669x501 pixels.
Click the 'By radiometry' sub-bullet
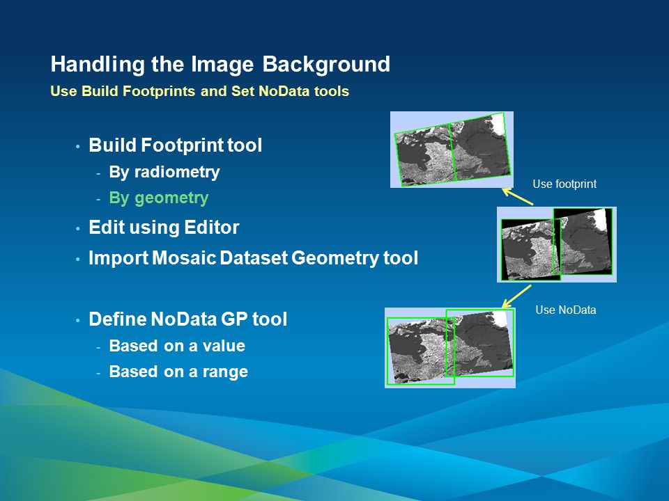(x=164, y=172)
